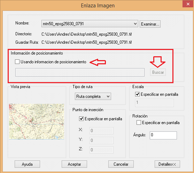Uncheck Punto de inserción Especificar en pantalla

coord(81,119)
